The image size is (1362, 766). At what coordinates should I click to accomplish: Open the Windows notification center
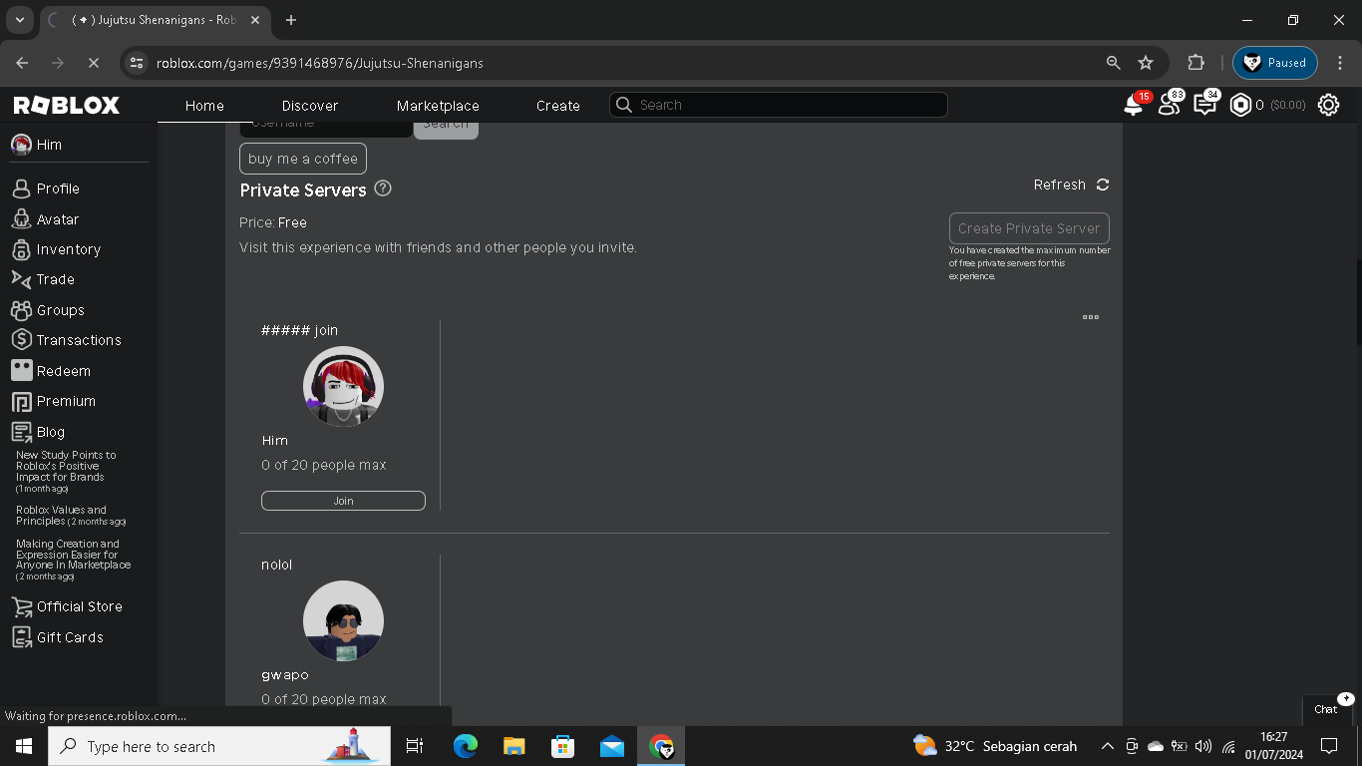1328,746
